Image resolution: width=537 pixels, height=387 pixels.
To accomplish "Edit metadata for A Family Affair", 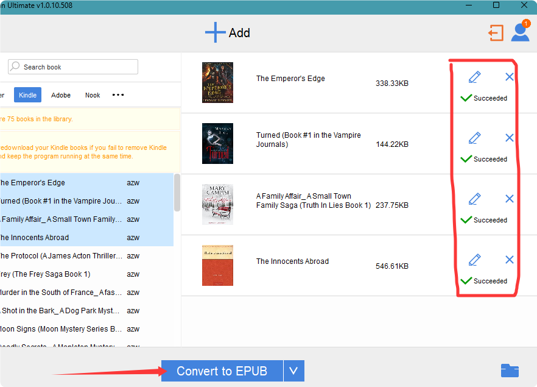I will click(474, 199).
